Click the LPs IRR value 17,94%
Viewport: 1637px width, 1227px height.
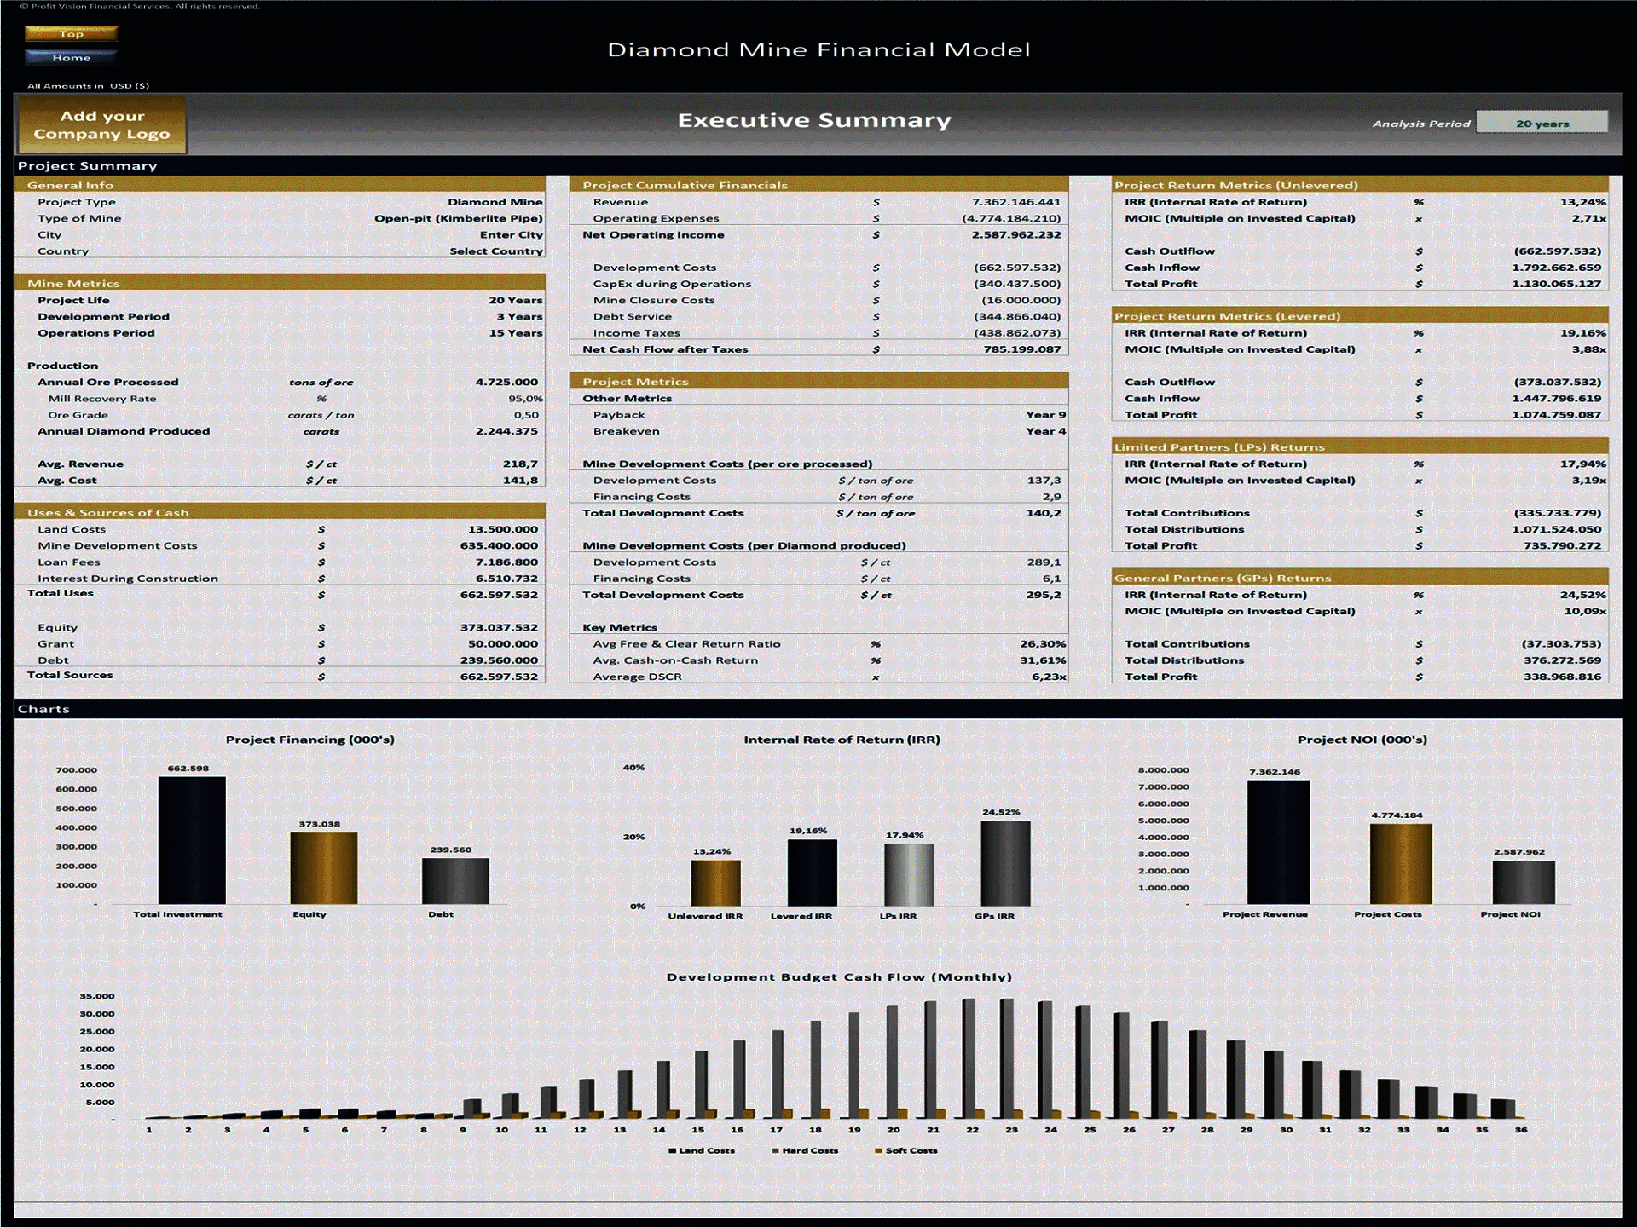1583,464
